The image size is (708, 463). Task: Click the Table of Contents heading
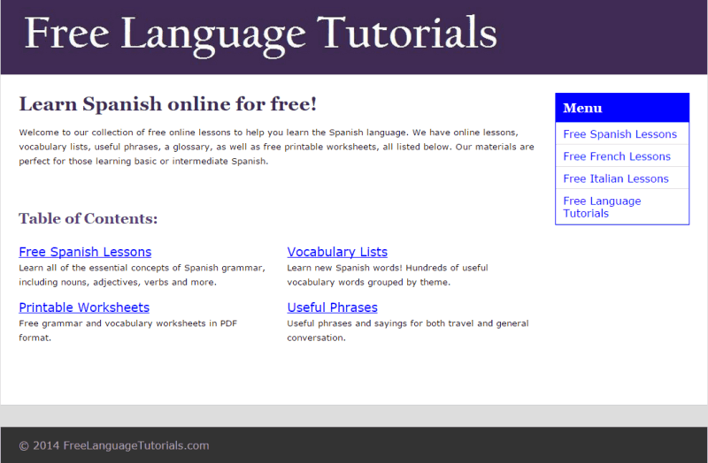point(88,218)
